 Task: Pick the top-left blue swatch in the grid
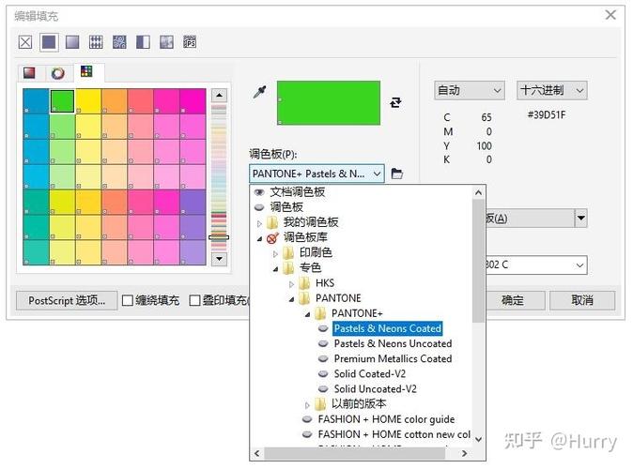[36, 101]
